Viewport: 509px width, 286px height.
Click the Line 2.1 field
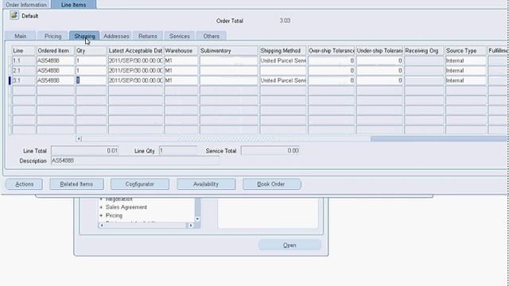click(23, 71)
